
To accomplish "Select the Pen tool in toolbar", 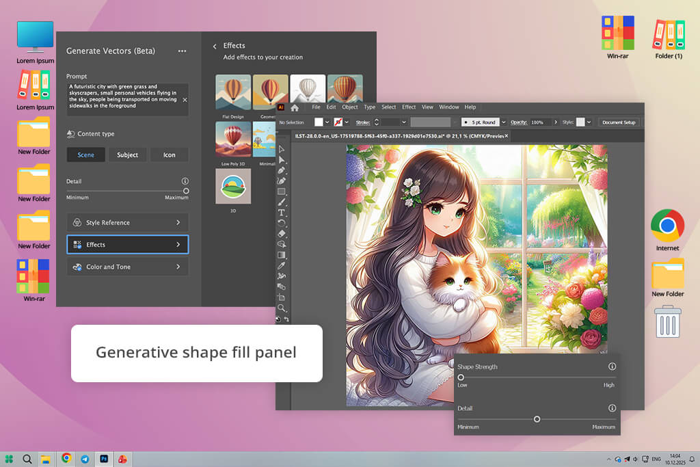I will 282,170.
